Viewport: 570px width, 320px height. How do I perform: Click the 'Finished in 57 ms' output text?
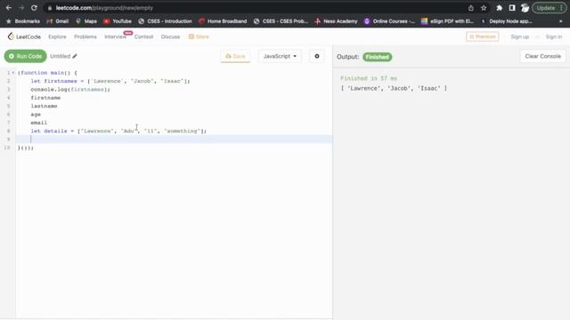369,78
